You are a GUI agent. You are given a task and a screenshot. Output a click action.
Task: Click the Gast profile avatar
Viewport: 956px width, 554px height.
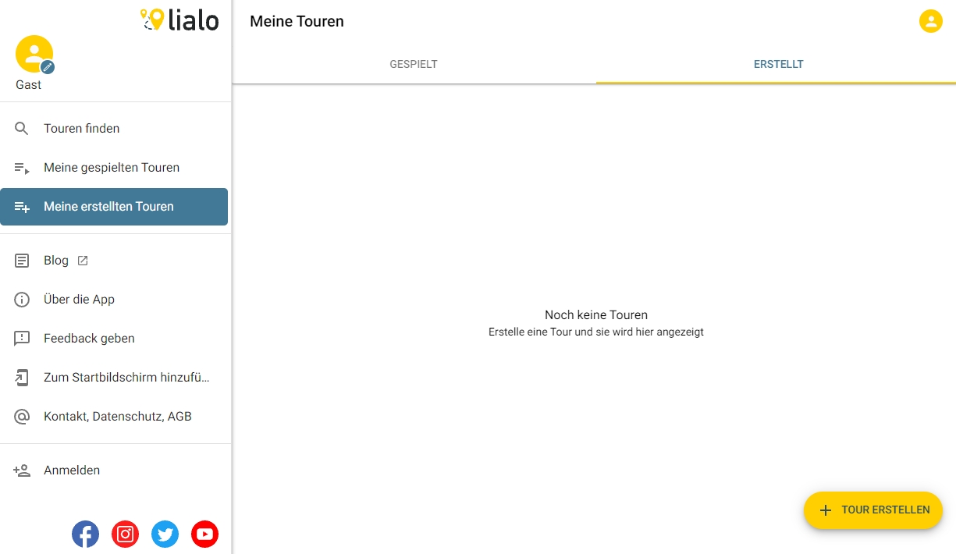click(x=33, y=54)
